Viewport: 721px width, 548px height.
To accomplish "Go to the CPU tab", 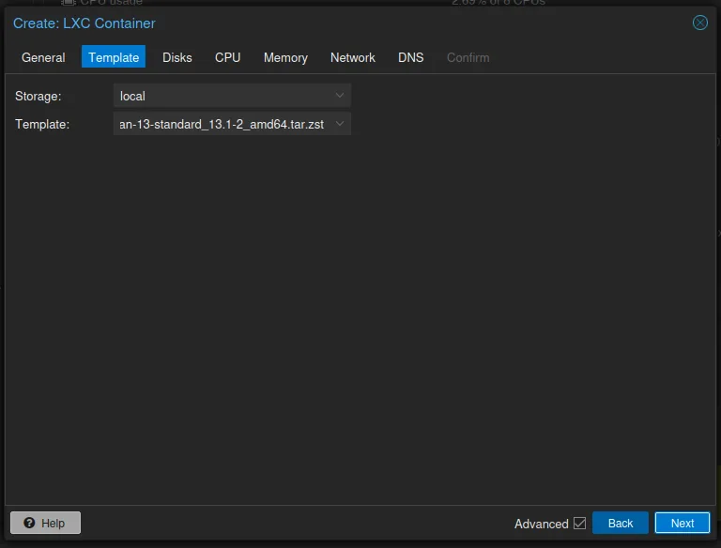I will coord(227,57).
